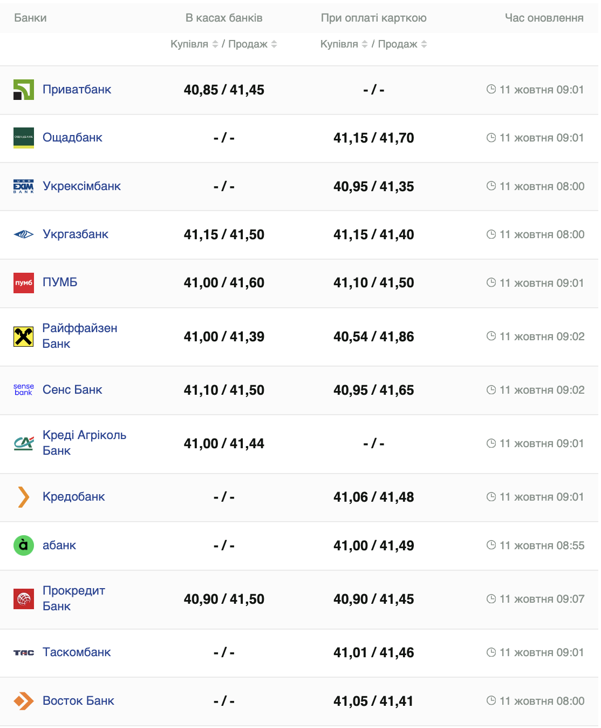
Task: Open the Приватбанк link
Action: [77, 90]
